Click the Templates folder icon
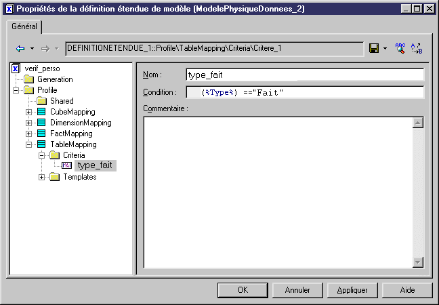 pos(54,177)
